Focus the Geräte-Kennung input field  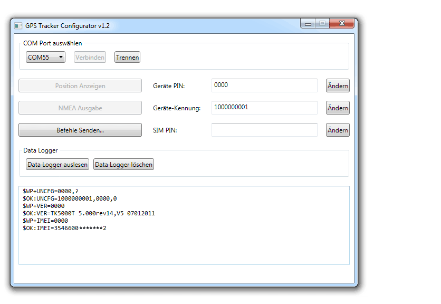[x=264, y=108]
